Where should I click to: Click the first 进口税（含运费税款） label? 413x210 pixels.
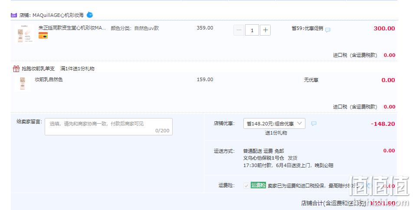coord(355,55)
